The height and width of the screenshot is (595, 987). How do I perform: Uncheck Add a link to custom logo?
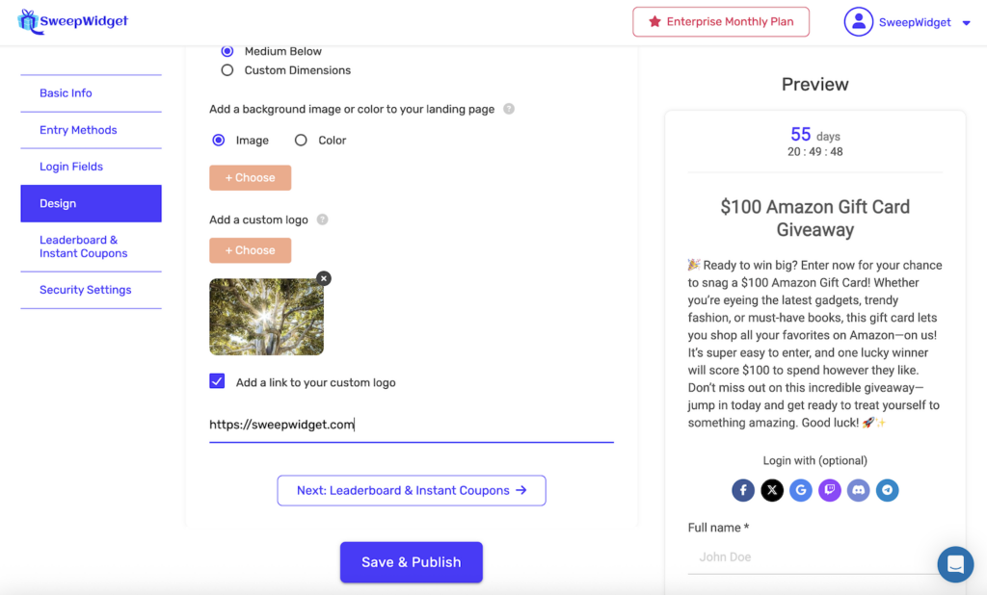[217, 382]
